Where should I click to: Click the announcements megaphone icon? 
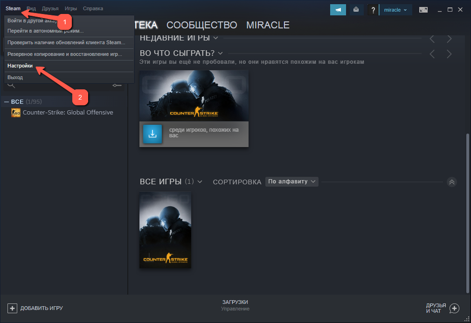click(x=338, y=9)
